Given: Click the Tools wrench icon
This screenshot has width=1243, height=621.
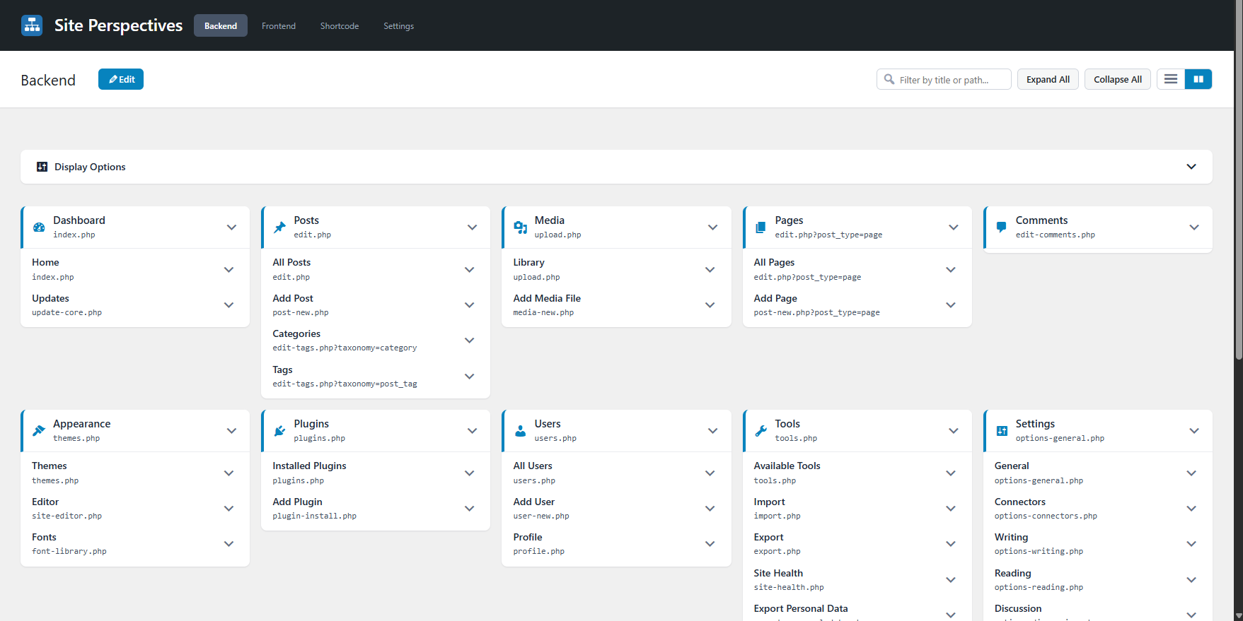Looking at the screenshot, I should click(761, 431).
